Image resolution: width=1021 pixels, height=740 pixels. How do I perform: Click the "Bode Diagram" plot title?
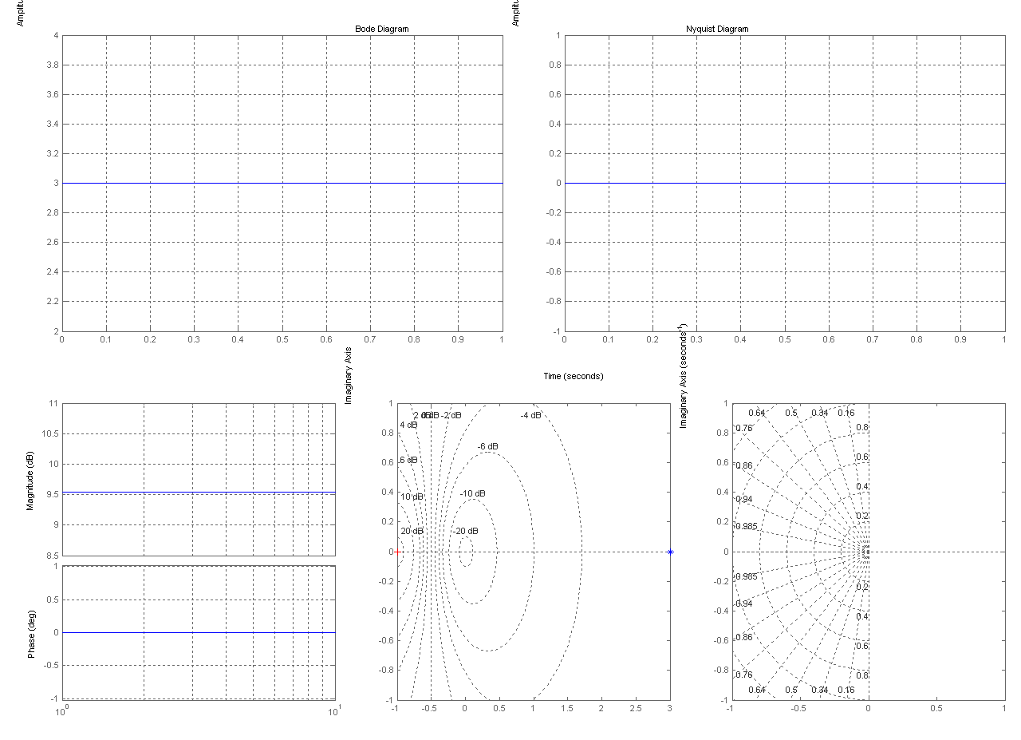381,29
